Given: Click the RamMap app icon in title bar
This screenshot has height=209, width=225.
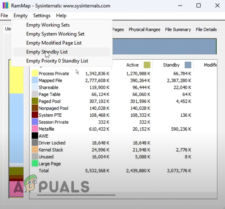Looking at the screenshot, I should pyautogui.click(x=6, y=6).
